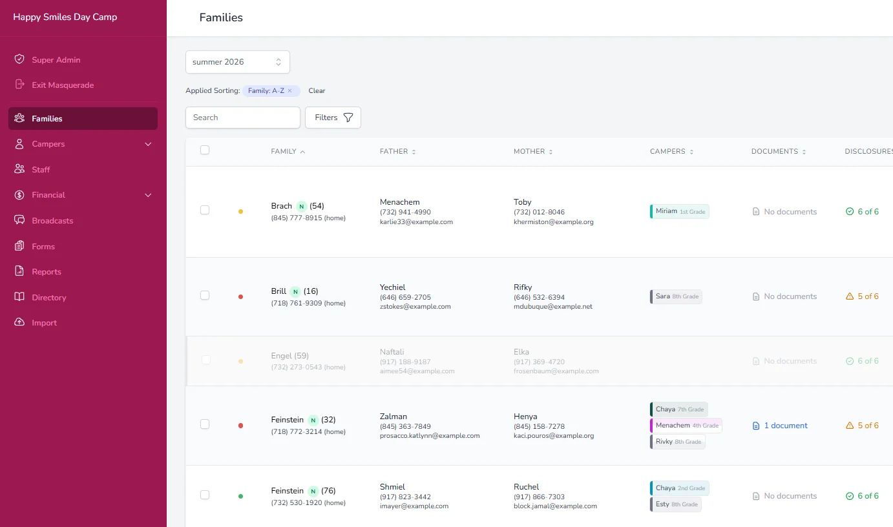
Task: Click the red status dot for Brill
Action: click(241, 296)
